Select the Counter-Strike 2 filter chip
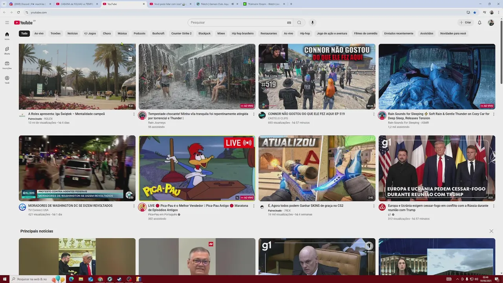Image resolution: width=503 pixels, height=283 pixels. point(181,33)
